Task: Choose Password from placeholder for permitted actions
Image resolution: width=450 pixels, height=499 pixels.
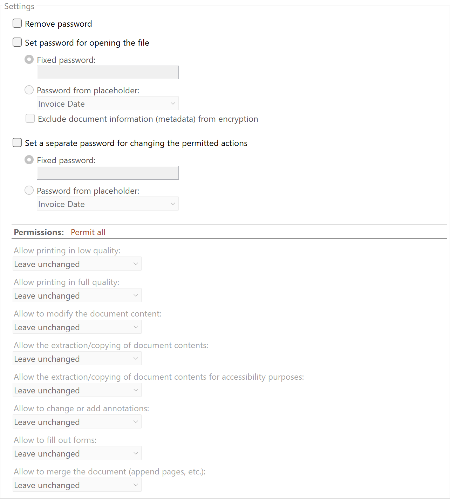Action: pos(29,191)
